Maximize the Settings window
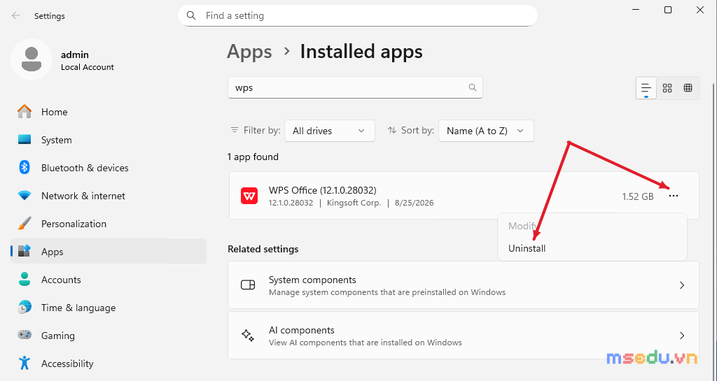This screenshot has width=717, height=381. [668, 10]
